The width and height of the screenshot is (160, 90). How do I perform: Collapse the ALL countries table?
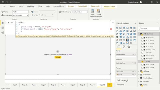click(x=139, y=34)
